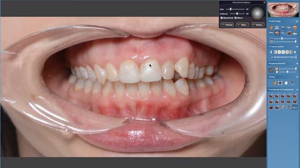Adjust the lower slider in Моделирование
300x168 pixels.
click(x=287, y=72)
